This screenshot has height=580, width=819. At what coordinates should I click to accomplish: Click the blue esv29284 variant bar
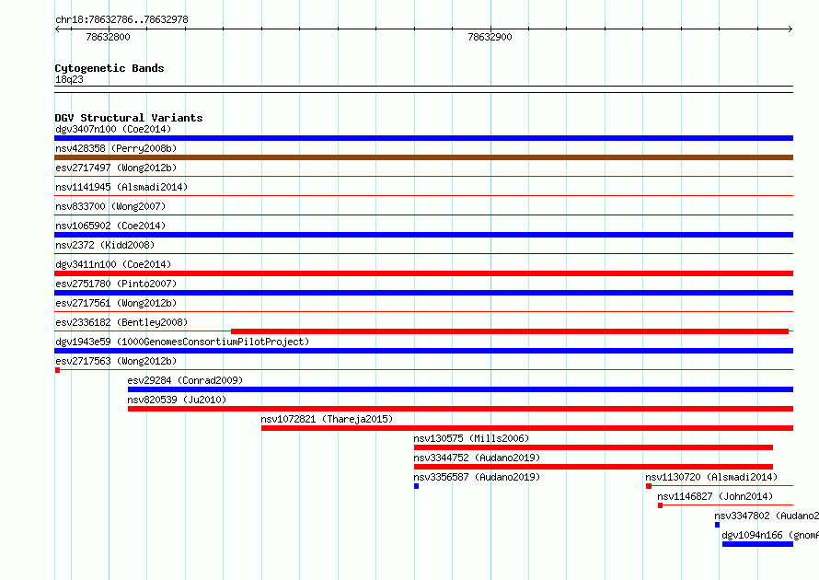[461, 389]
